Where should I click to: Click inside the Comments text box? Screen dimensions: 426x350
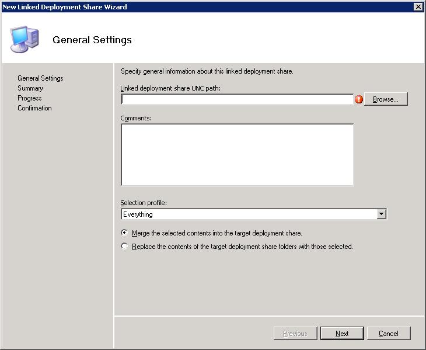tap(237, 155)
